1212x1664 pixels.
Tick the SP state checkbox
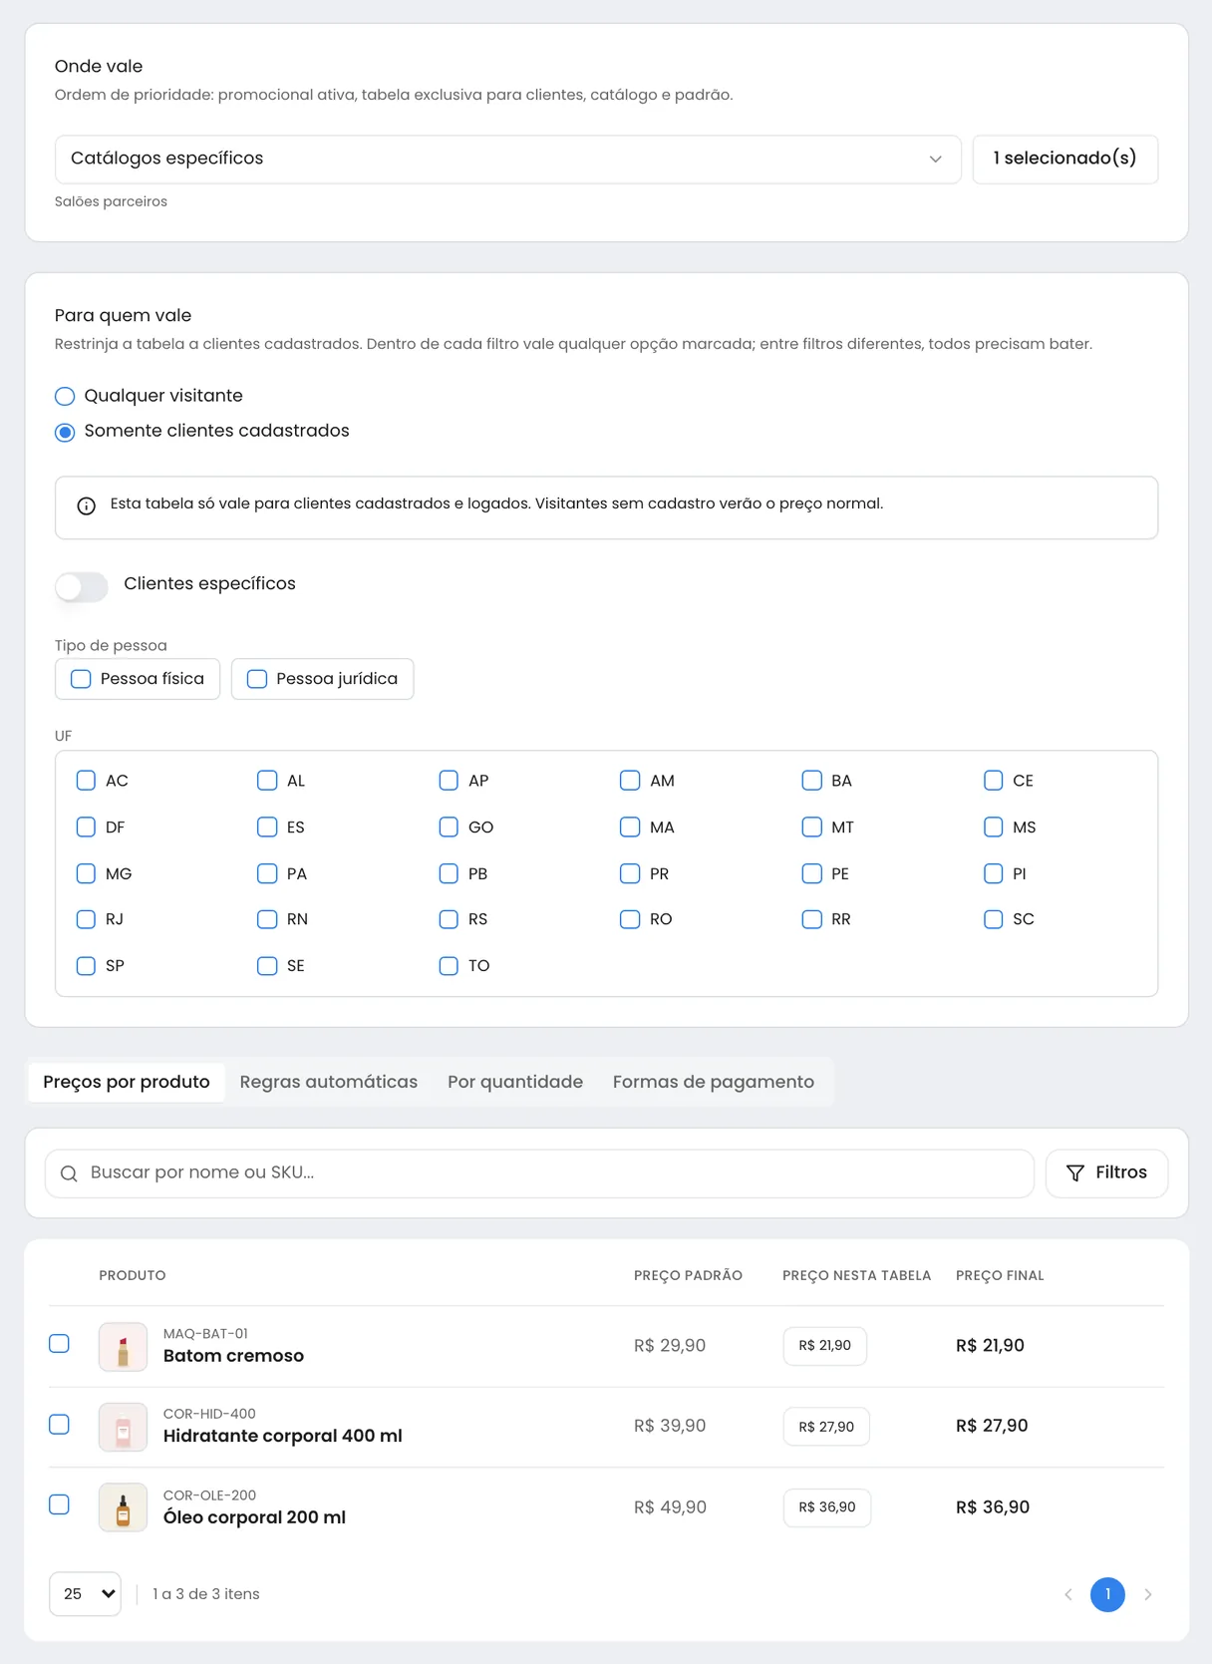[x=86, y=966]
